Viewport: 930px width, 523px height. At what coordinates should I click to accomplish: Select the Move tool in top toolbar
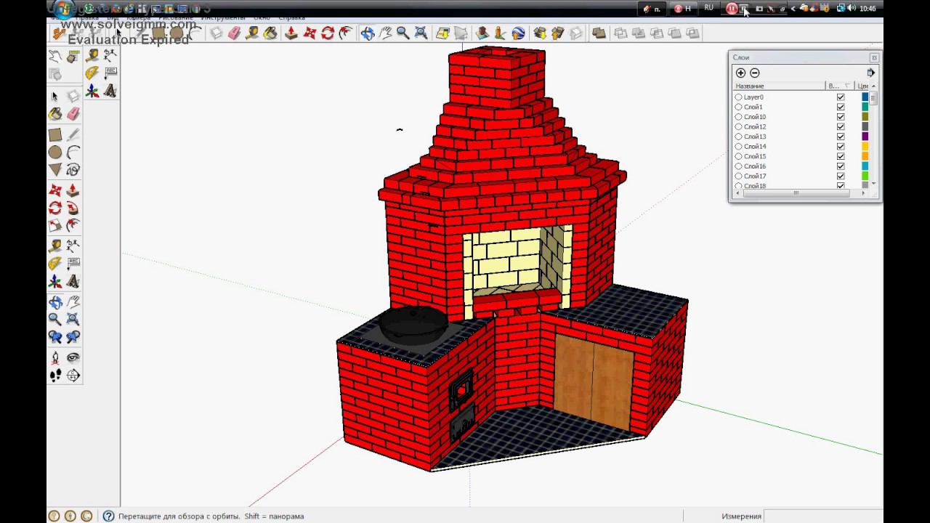click(310, 33)
